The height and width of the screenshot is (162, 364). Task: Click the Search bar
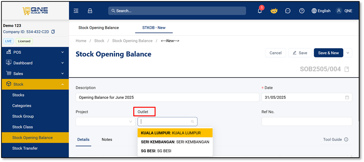point(177,11)
